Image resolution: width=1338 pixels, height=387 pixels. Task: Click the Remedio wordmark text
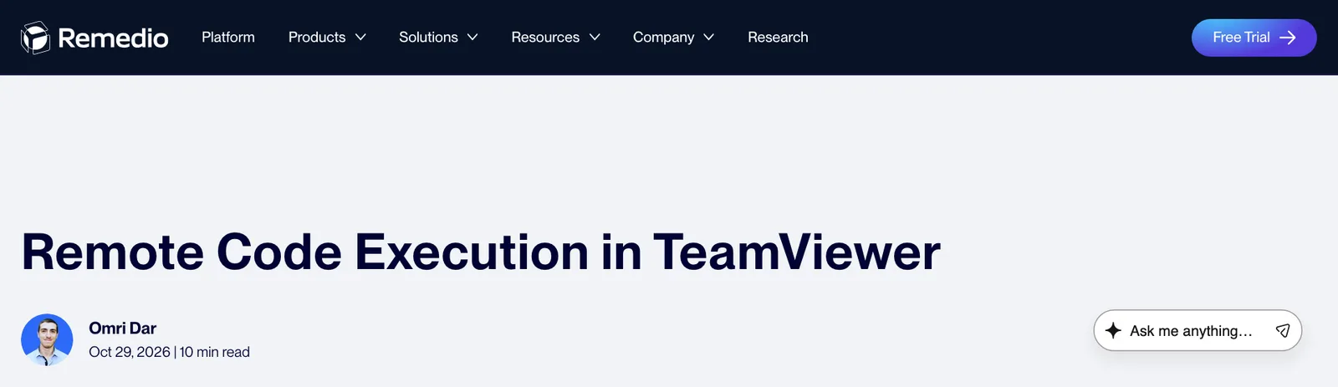tap(113, 38)
